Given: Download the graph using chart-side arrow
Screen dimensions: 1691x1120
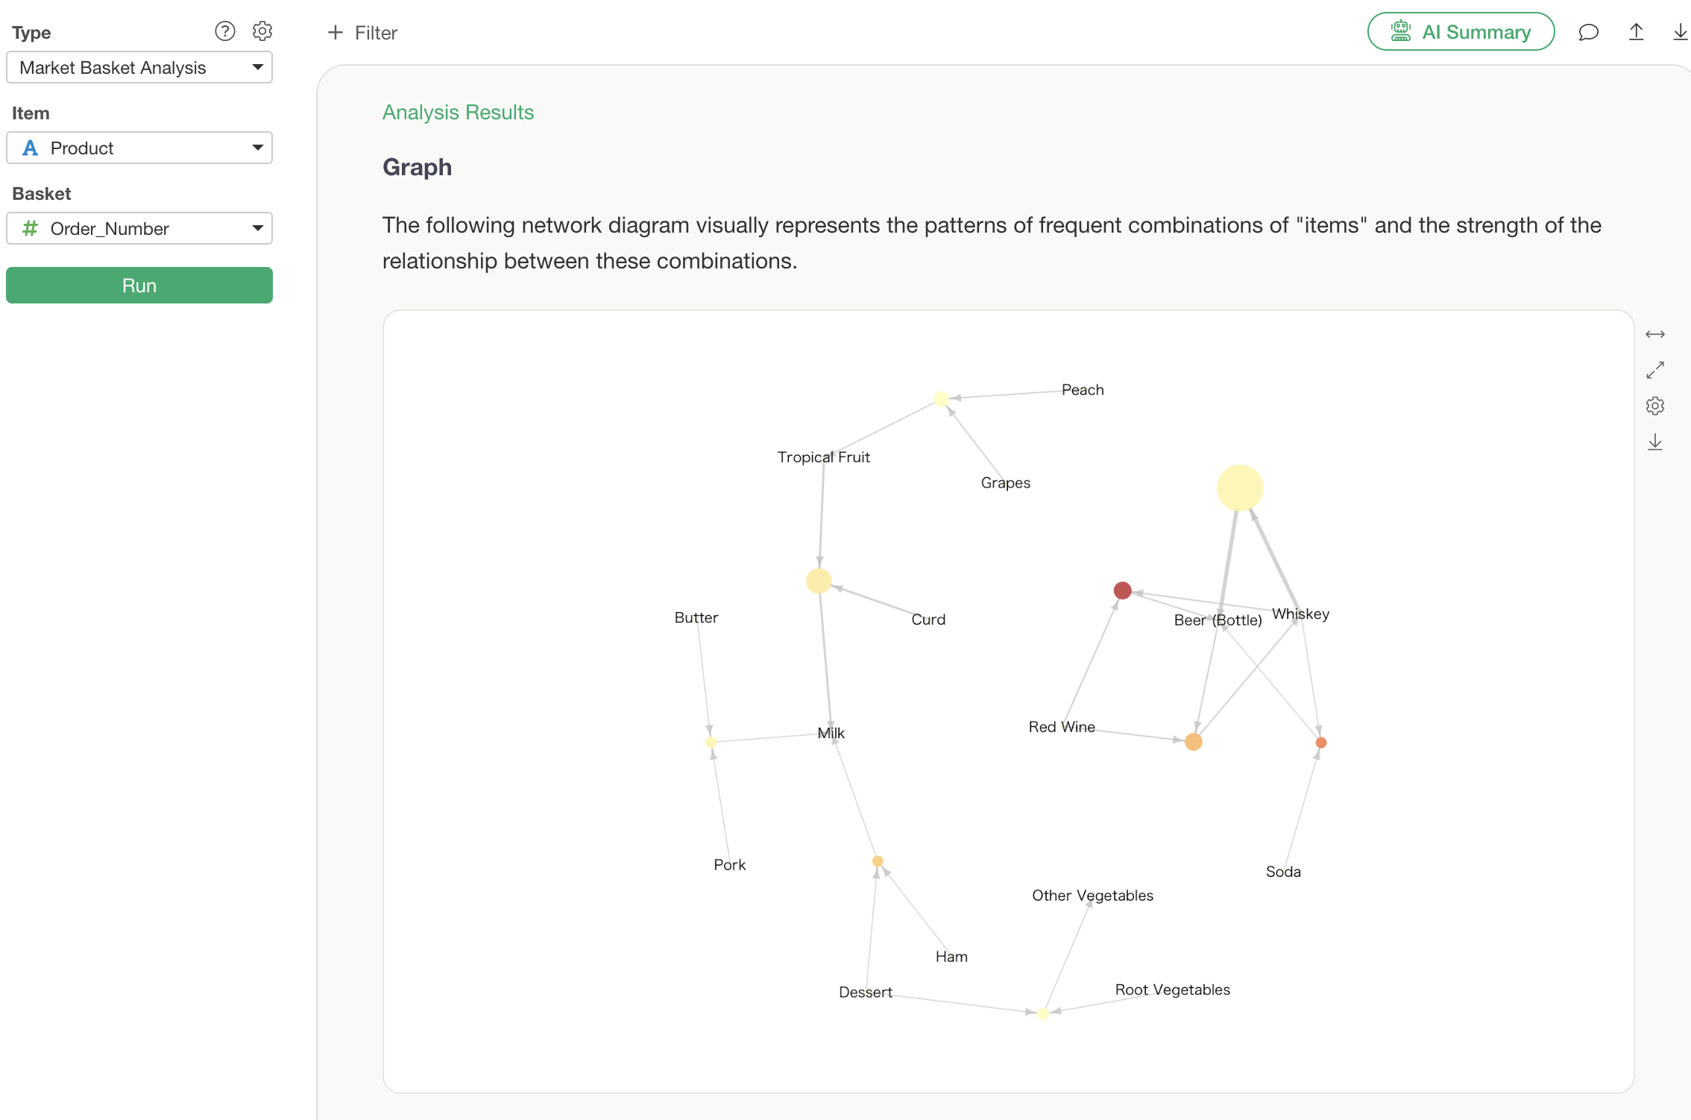Looking at the screenshot, I should click(x=1655, y=442).
